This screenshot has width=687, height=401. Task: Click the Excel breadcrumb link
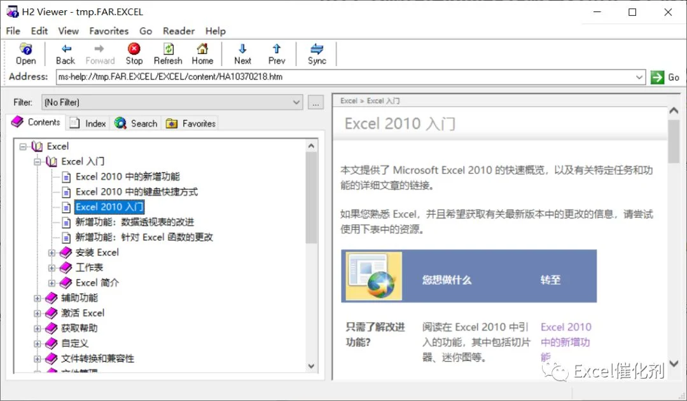coord(349,101)
